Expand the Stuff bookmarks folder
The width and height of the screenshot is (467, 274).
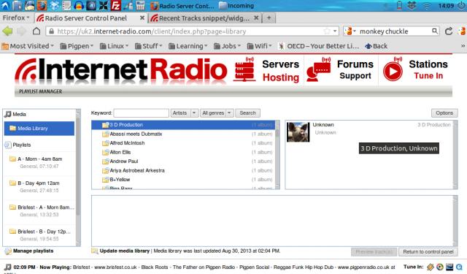coord(149,46)
